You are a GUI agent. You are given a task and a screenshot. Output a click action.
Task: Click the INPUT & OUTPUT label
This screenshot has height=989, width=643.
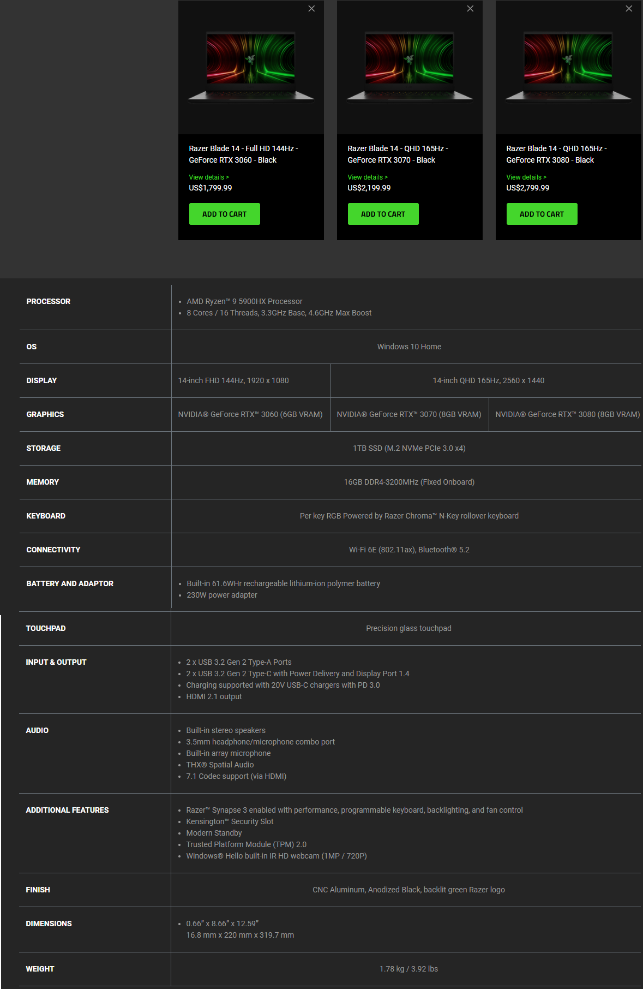click(56, 662)
